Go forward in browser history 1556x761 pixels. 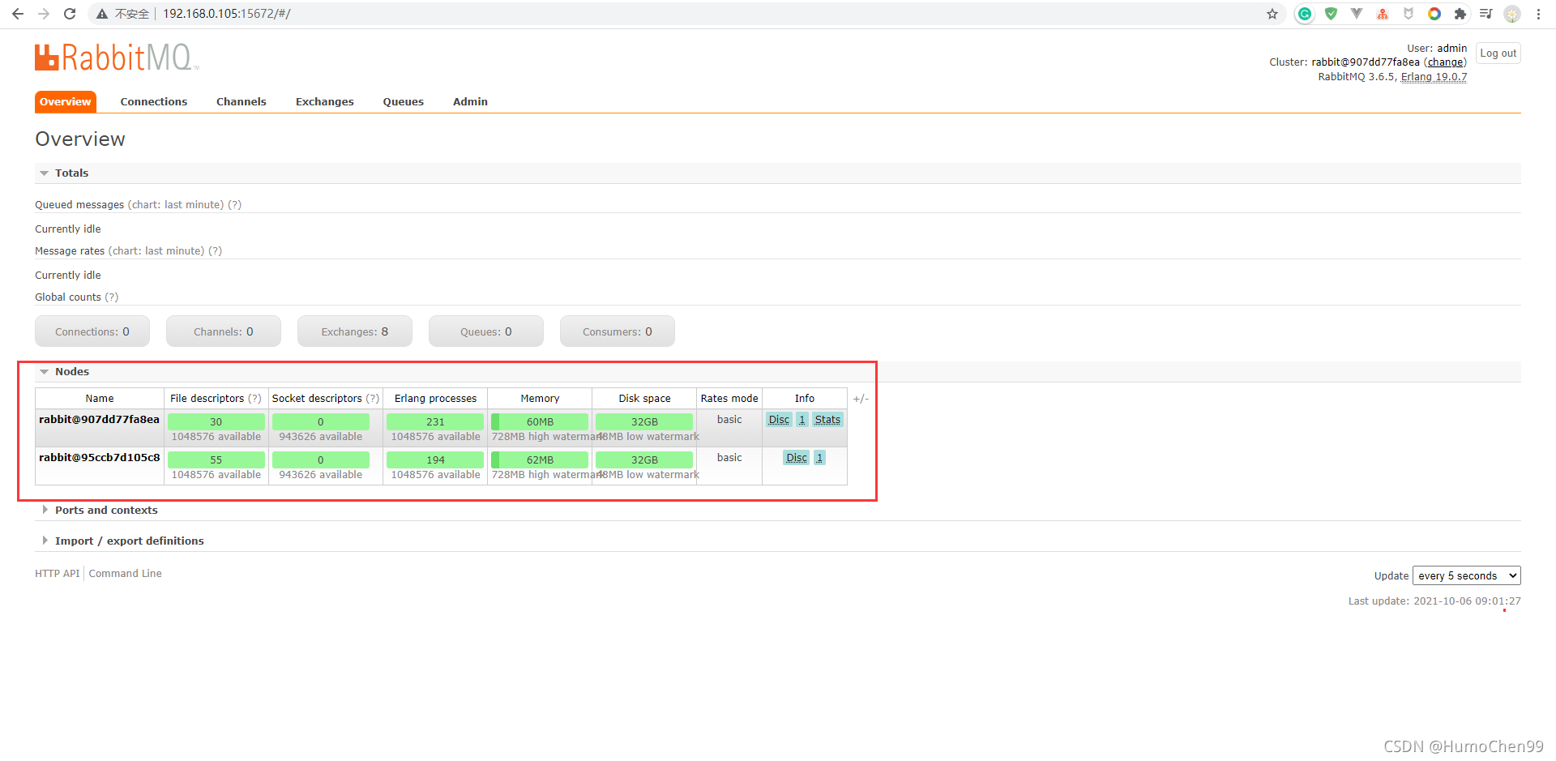click(x=44, y=14)
